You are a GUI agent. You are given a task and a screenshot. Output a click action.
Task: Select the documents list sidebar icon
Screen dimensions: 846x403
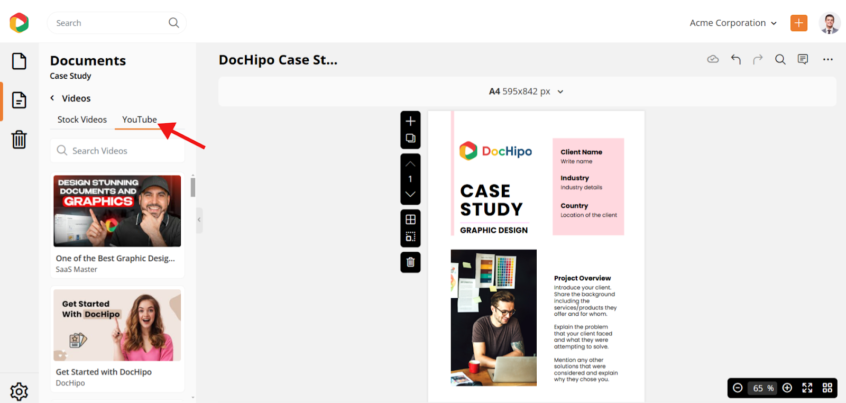click(19, 100)
